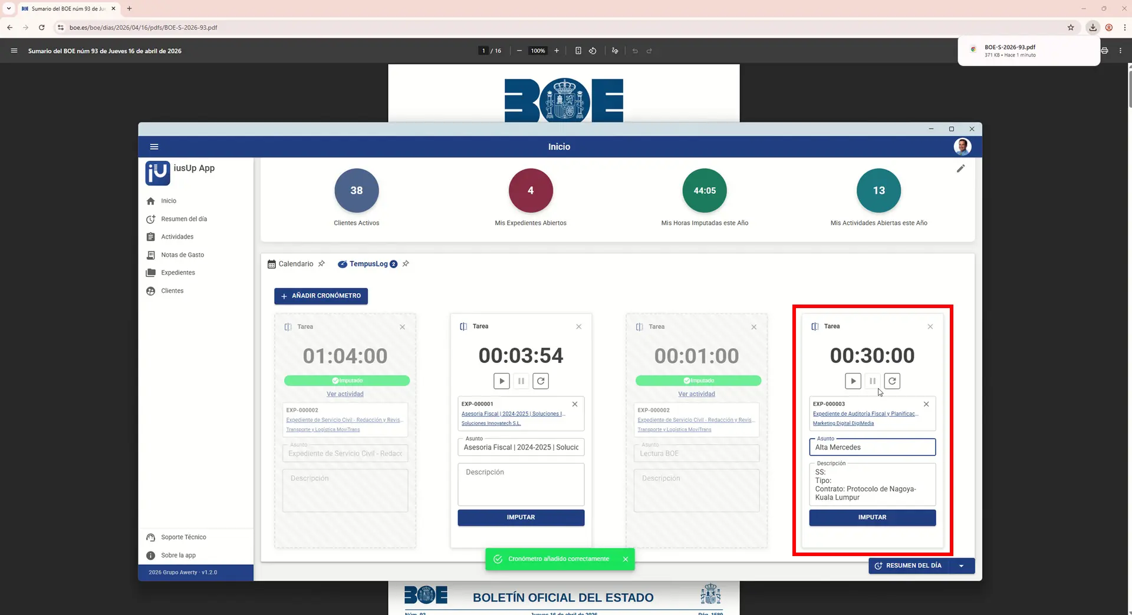Open Expedientes in the sidebar
1132x615 pixels.
click(x=177, y=273)
